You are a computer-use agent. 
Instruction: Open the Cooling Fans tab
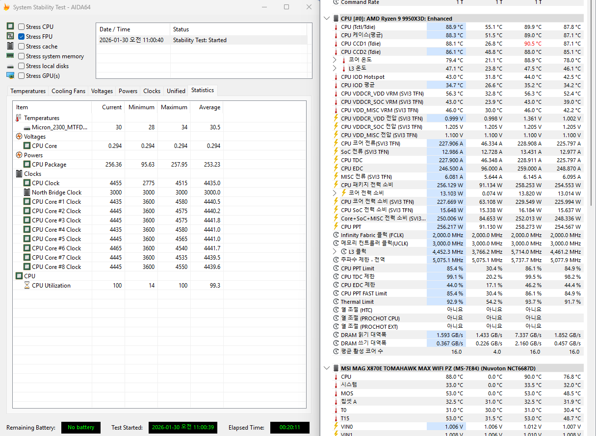(x=68, y=91)
